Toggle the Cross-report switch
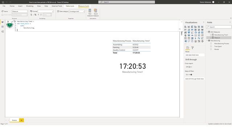Image resolution: width=232 pixels, height=130 pixels. [190, 67]
